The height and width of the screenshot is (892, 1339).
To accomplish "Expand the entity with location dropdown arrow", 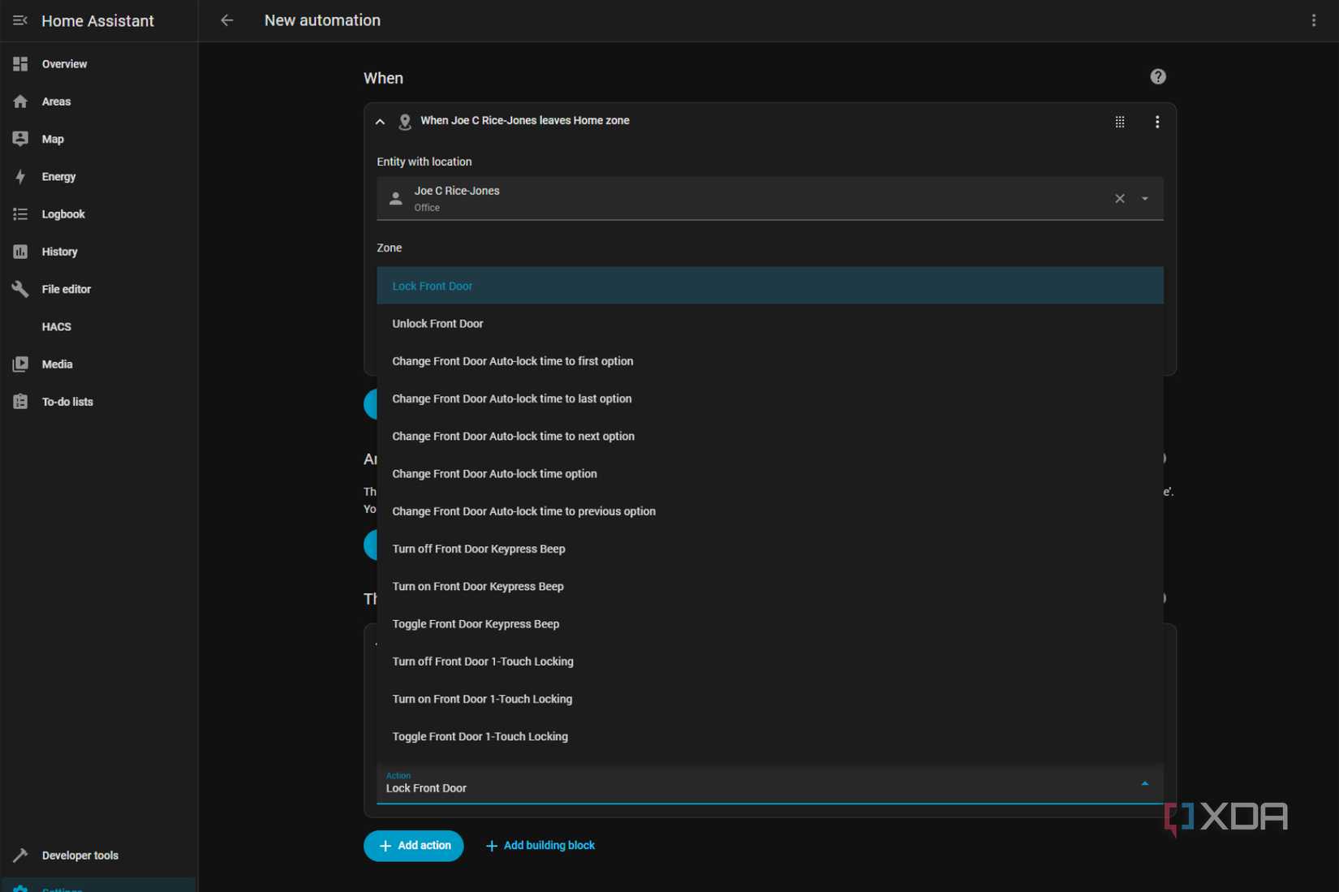I will [1145, 198].
